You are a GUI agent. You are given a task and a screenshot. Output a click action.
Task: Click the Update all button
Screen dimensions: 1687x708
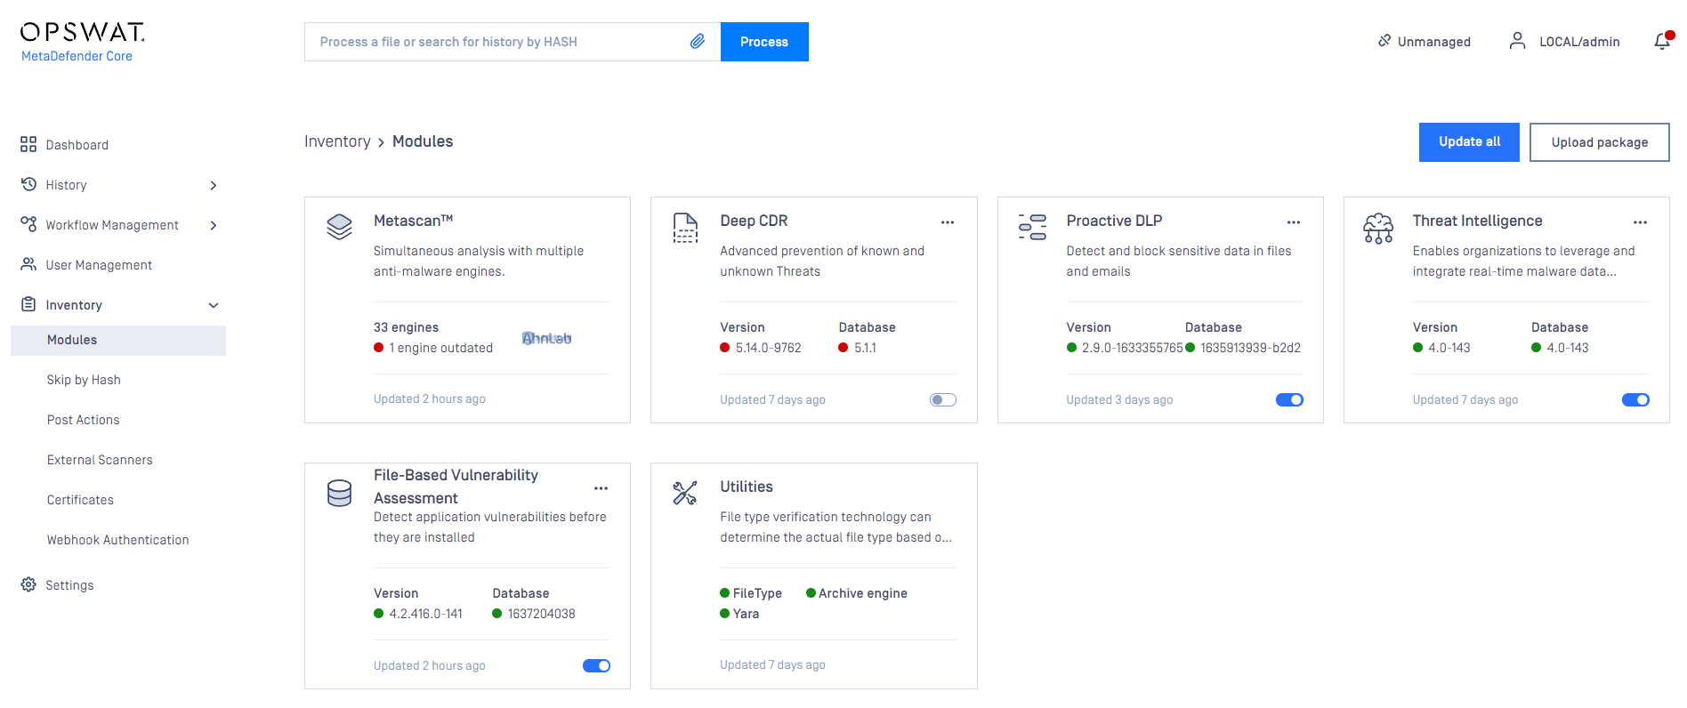tap(1469, 142)
